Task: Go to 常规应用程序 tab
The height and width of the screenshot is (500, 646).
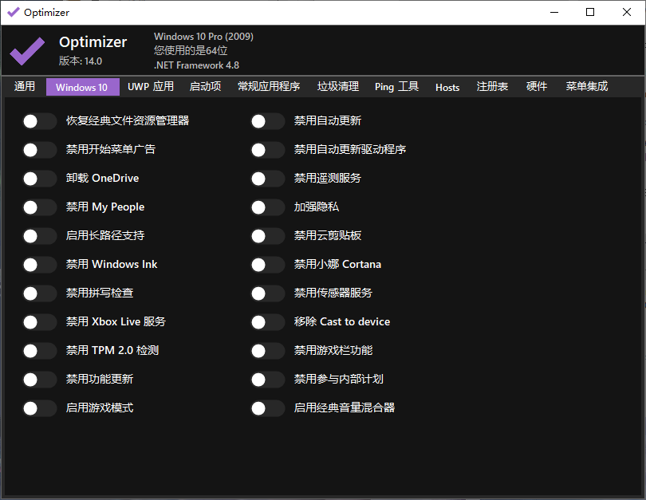Action: 269,86
